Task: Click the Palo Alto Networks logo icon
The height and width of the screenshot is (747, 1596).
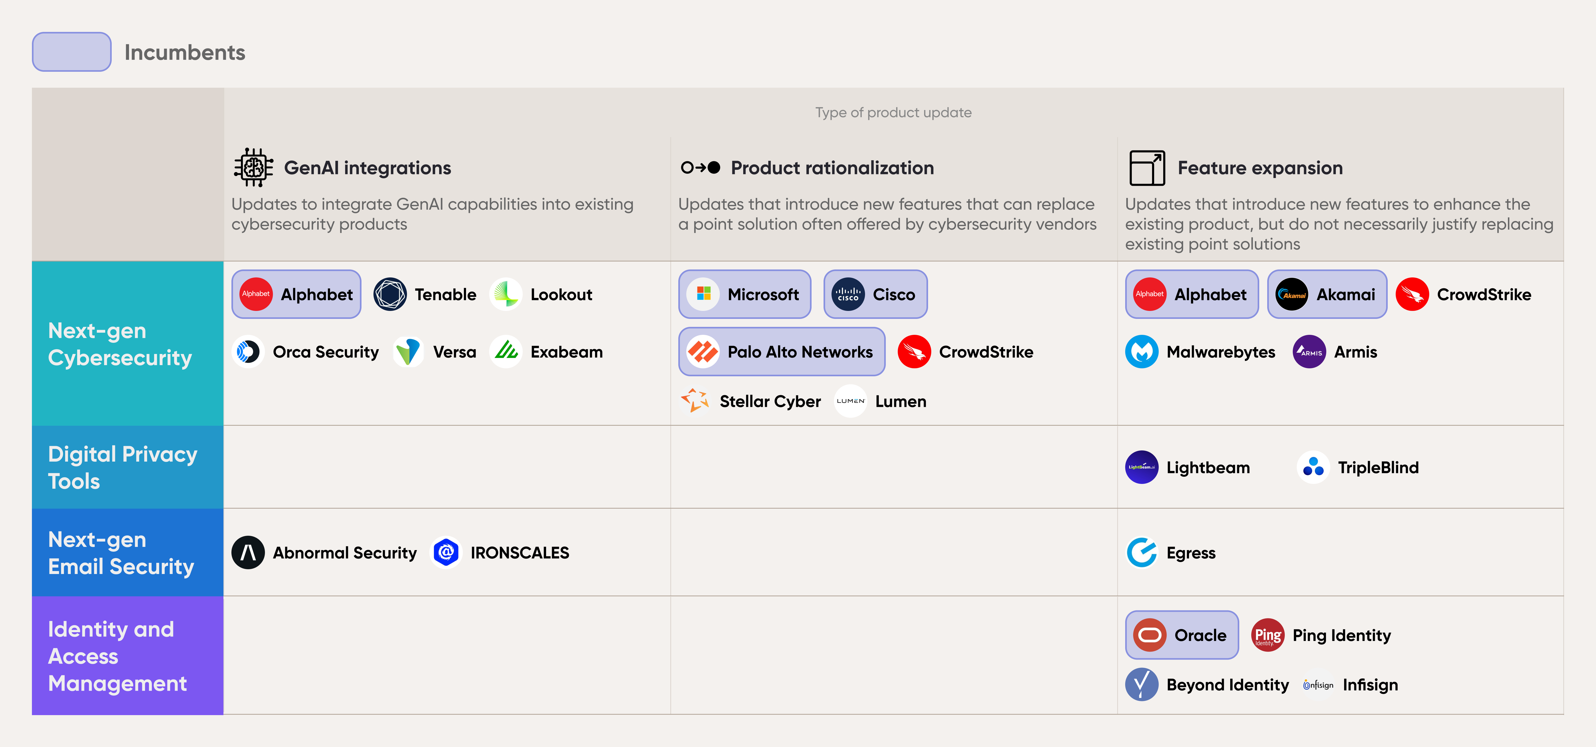Action: click(703, 352)
